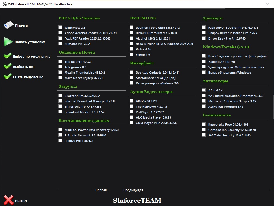The image size is (274, 206).
Task: Enable Удал. предустан. Metro-приложения checkbox
Action: pos(204,67)
